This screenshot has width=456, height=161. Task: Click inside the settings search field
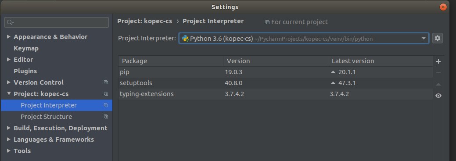(x=57, y=22)
